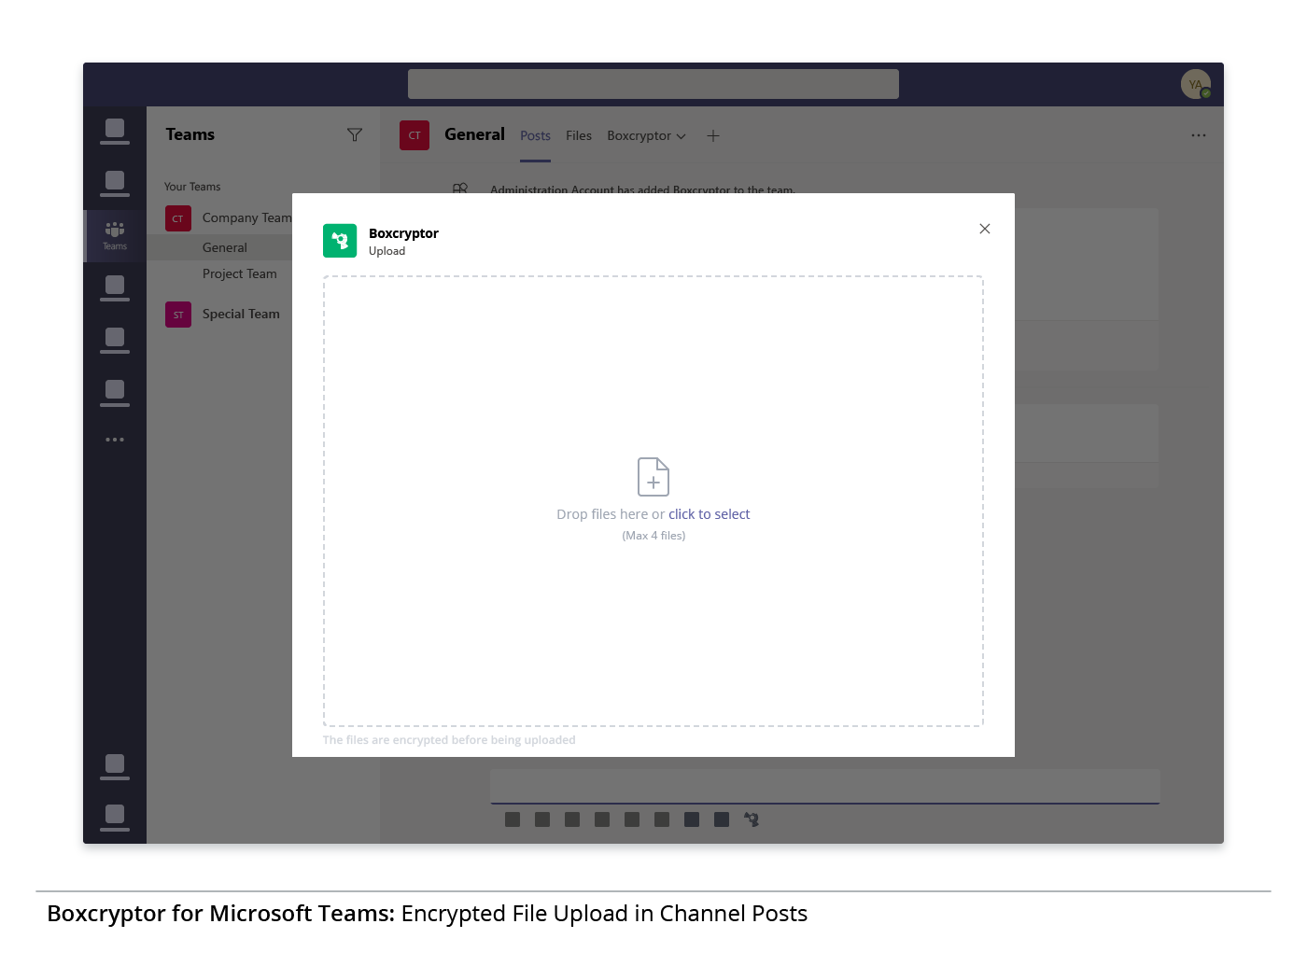Open more apps ellipsis in left rail

pyautogui.click(x=115, y=440)
